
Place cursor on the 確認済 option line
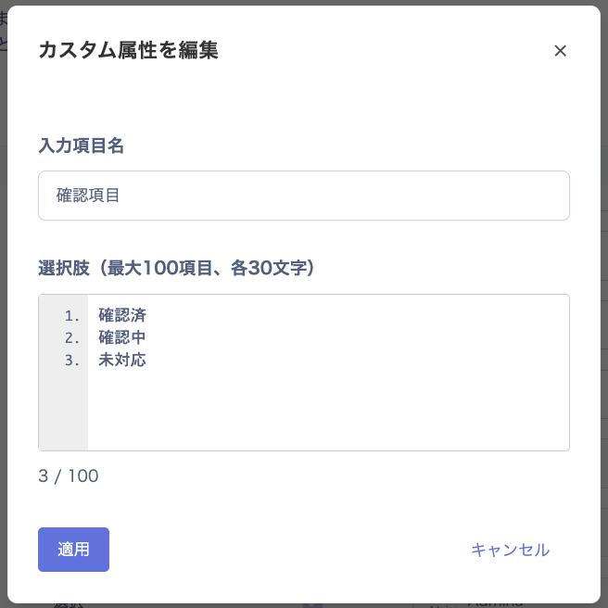[122, 315]
